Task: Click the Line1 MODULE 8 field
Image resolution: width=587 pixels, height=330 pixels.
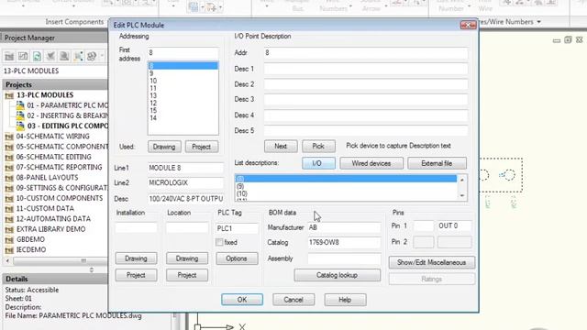Action: [185, 168]
